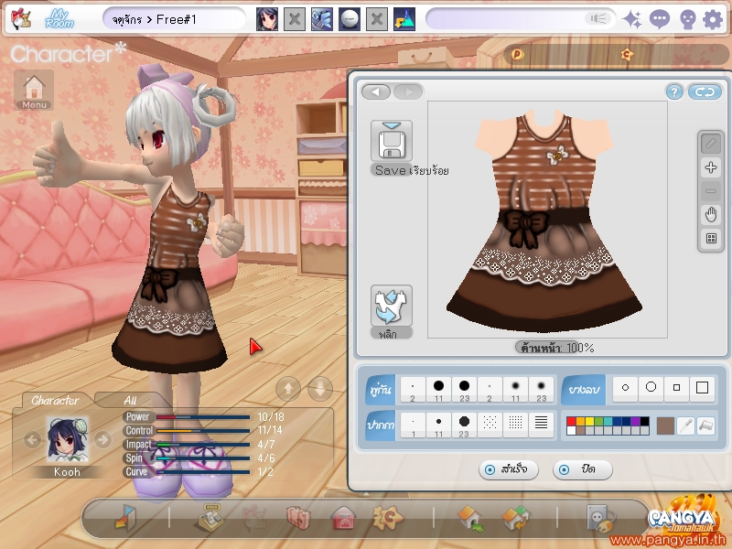The height and width of the screenshot is (549, 732).
Task: Select the hand pan tool
Action: (x=711, y=215)
